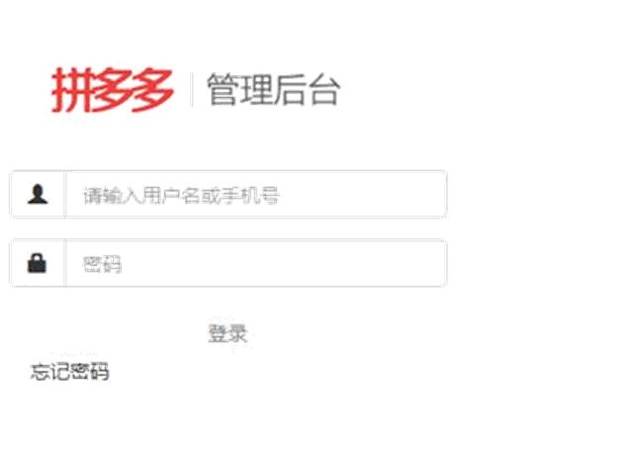The height and width of the screenshot is (464, 633).
Task: Click the 后台 part of the heading
Action: pyautogui.click(x=307, y=90)
